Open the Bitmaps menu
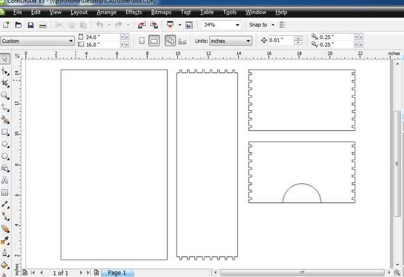Viewport: 404px width, 277px height. click(161, 12)
